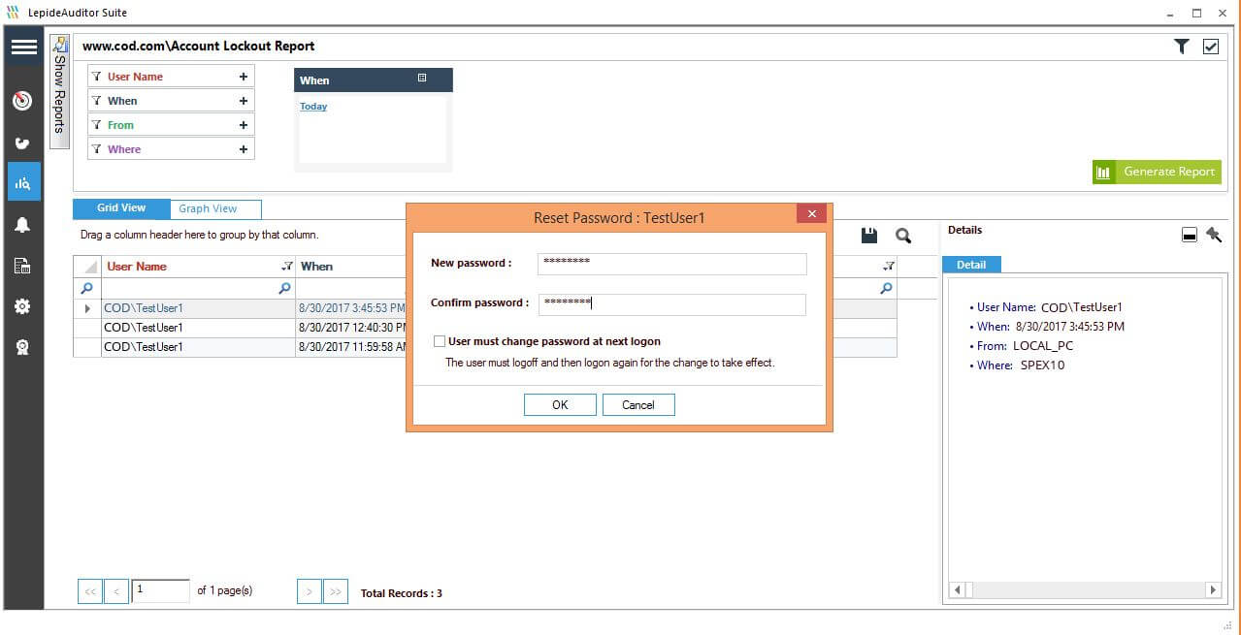The width and height of the screenshot is (1241, 635).
Task: Click "Where: SPEX10" in the Details panel
Action: (x=1021, y=365)
